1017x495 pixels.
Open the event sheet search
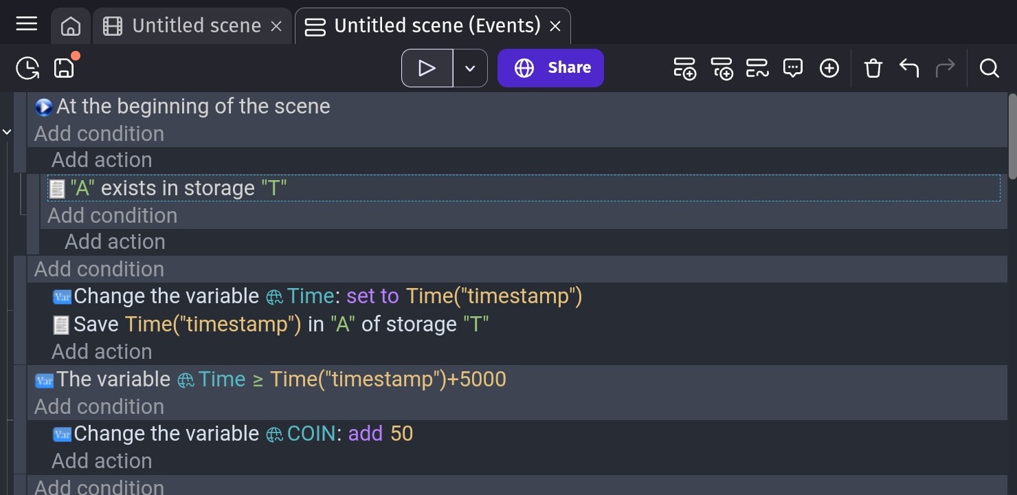point(989,68)
